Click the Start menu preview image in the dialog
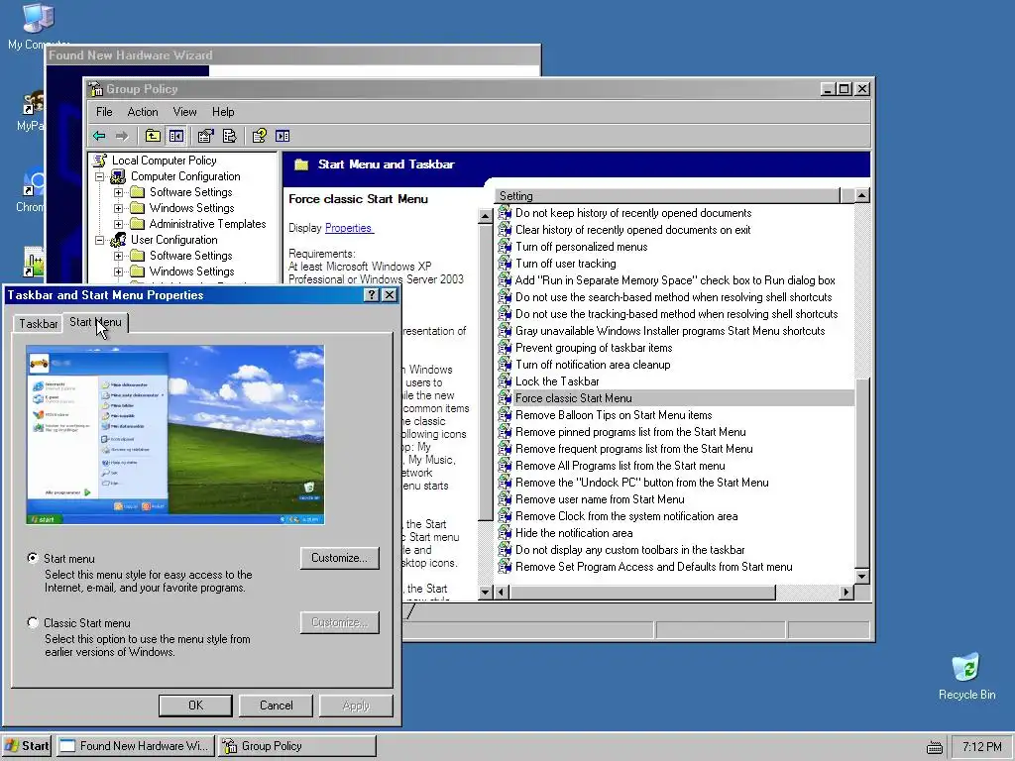Screen dimensions: 1015x761 click(x=175, y=434)
